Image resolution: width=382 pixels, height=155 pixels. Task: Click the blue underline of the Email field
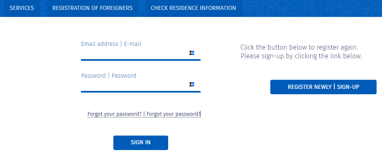141,60
